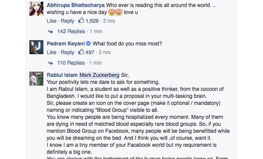The image size is (263, 159).
Task: Reply to Abhirupa Bhattacharya's comment
Action: point(68,21)
